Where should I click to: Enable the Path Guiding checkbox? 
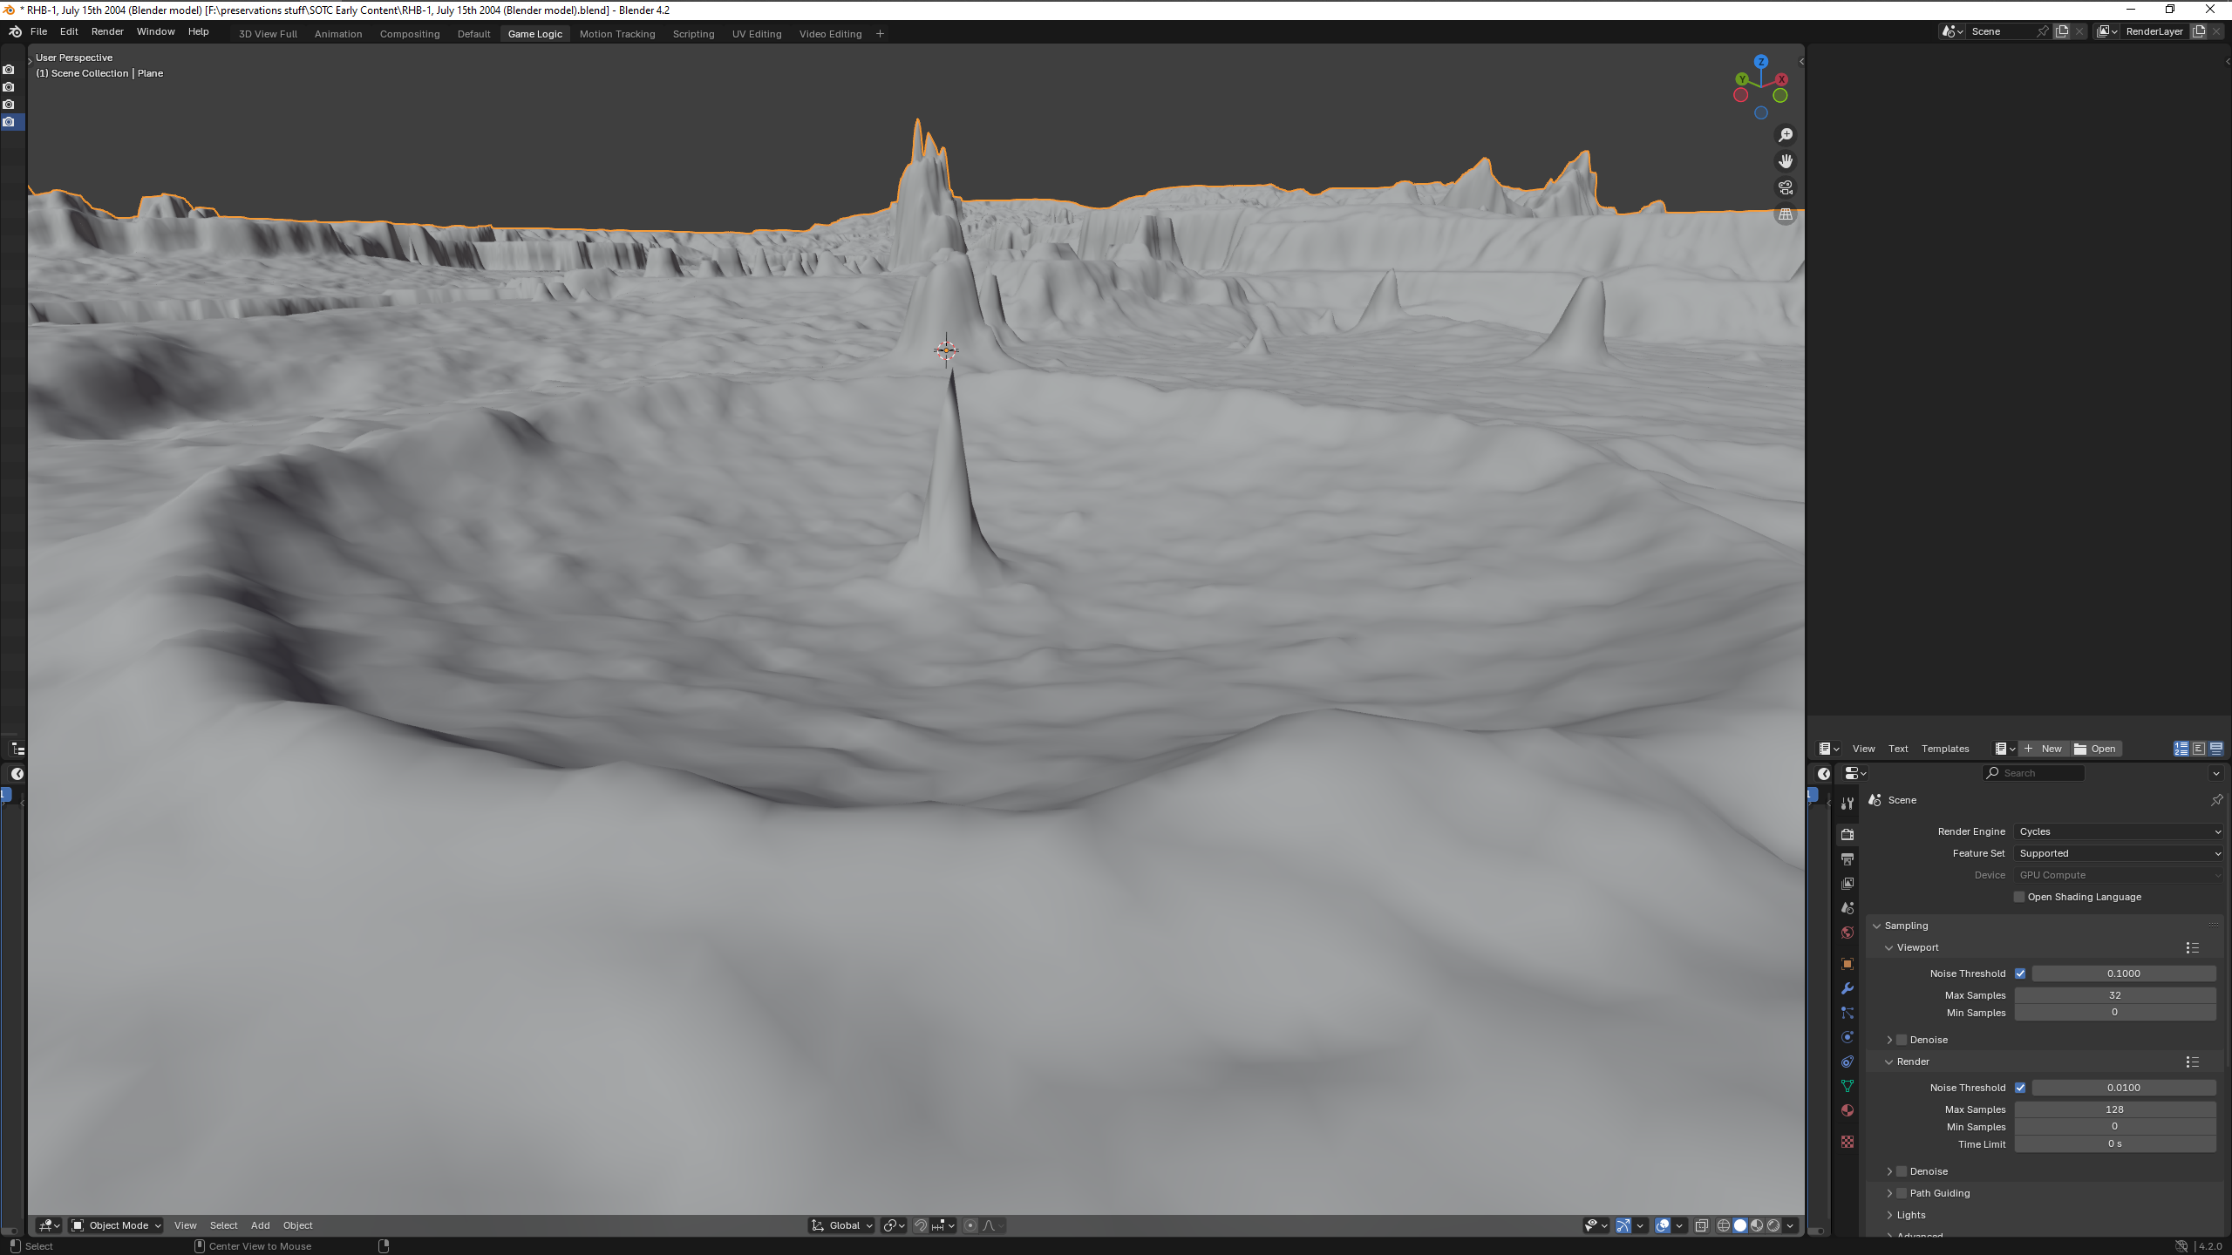1902,1193
